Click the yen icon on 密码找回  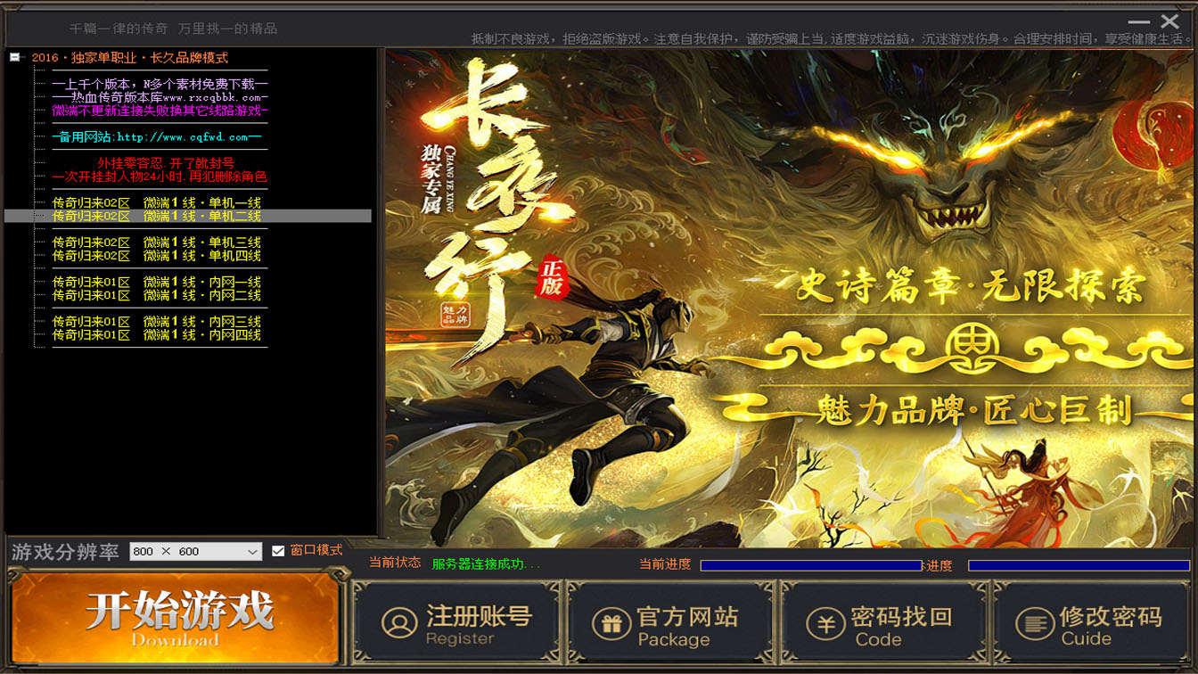click(825, 623)
